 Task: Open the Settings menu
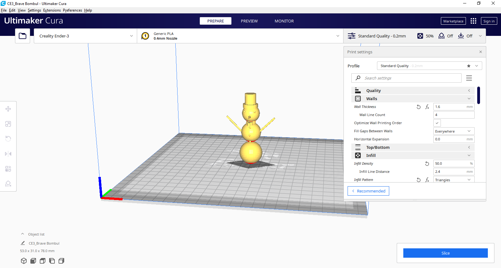click(x=34, y=10)
